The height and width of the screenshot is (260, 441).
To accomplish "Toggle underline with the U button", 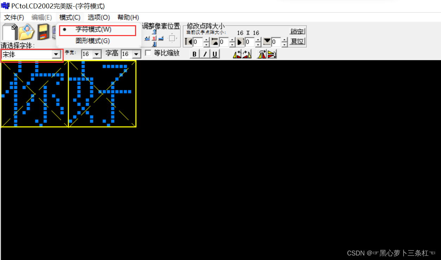I will click(215, 53).
